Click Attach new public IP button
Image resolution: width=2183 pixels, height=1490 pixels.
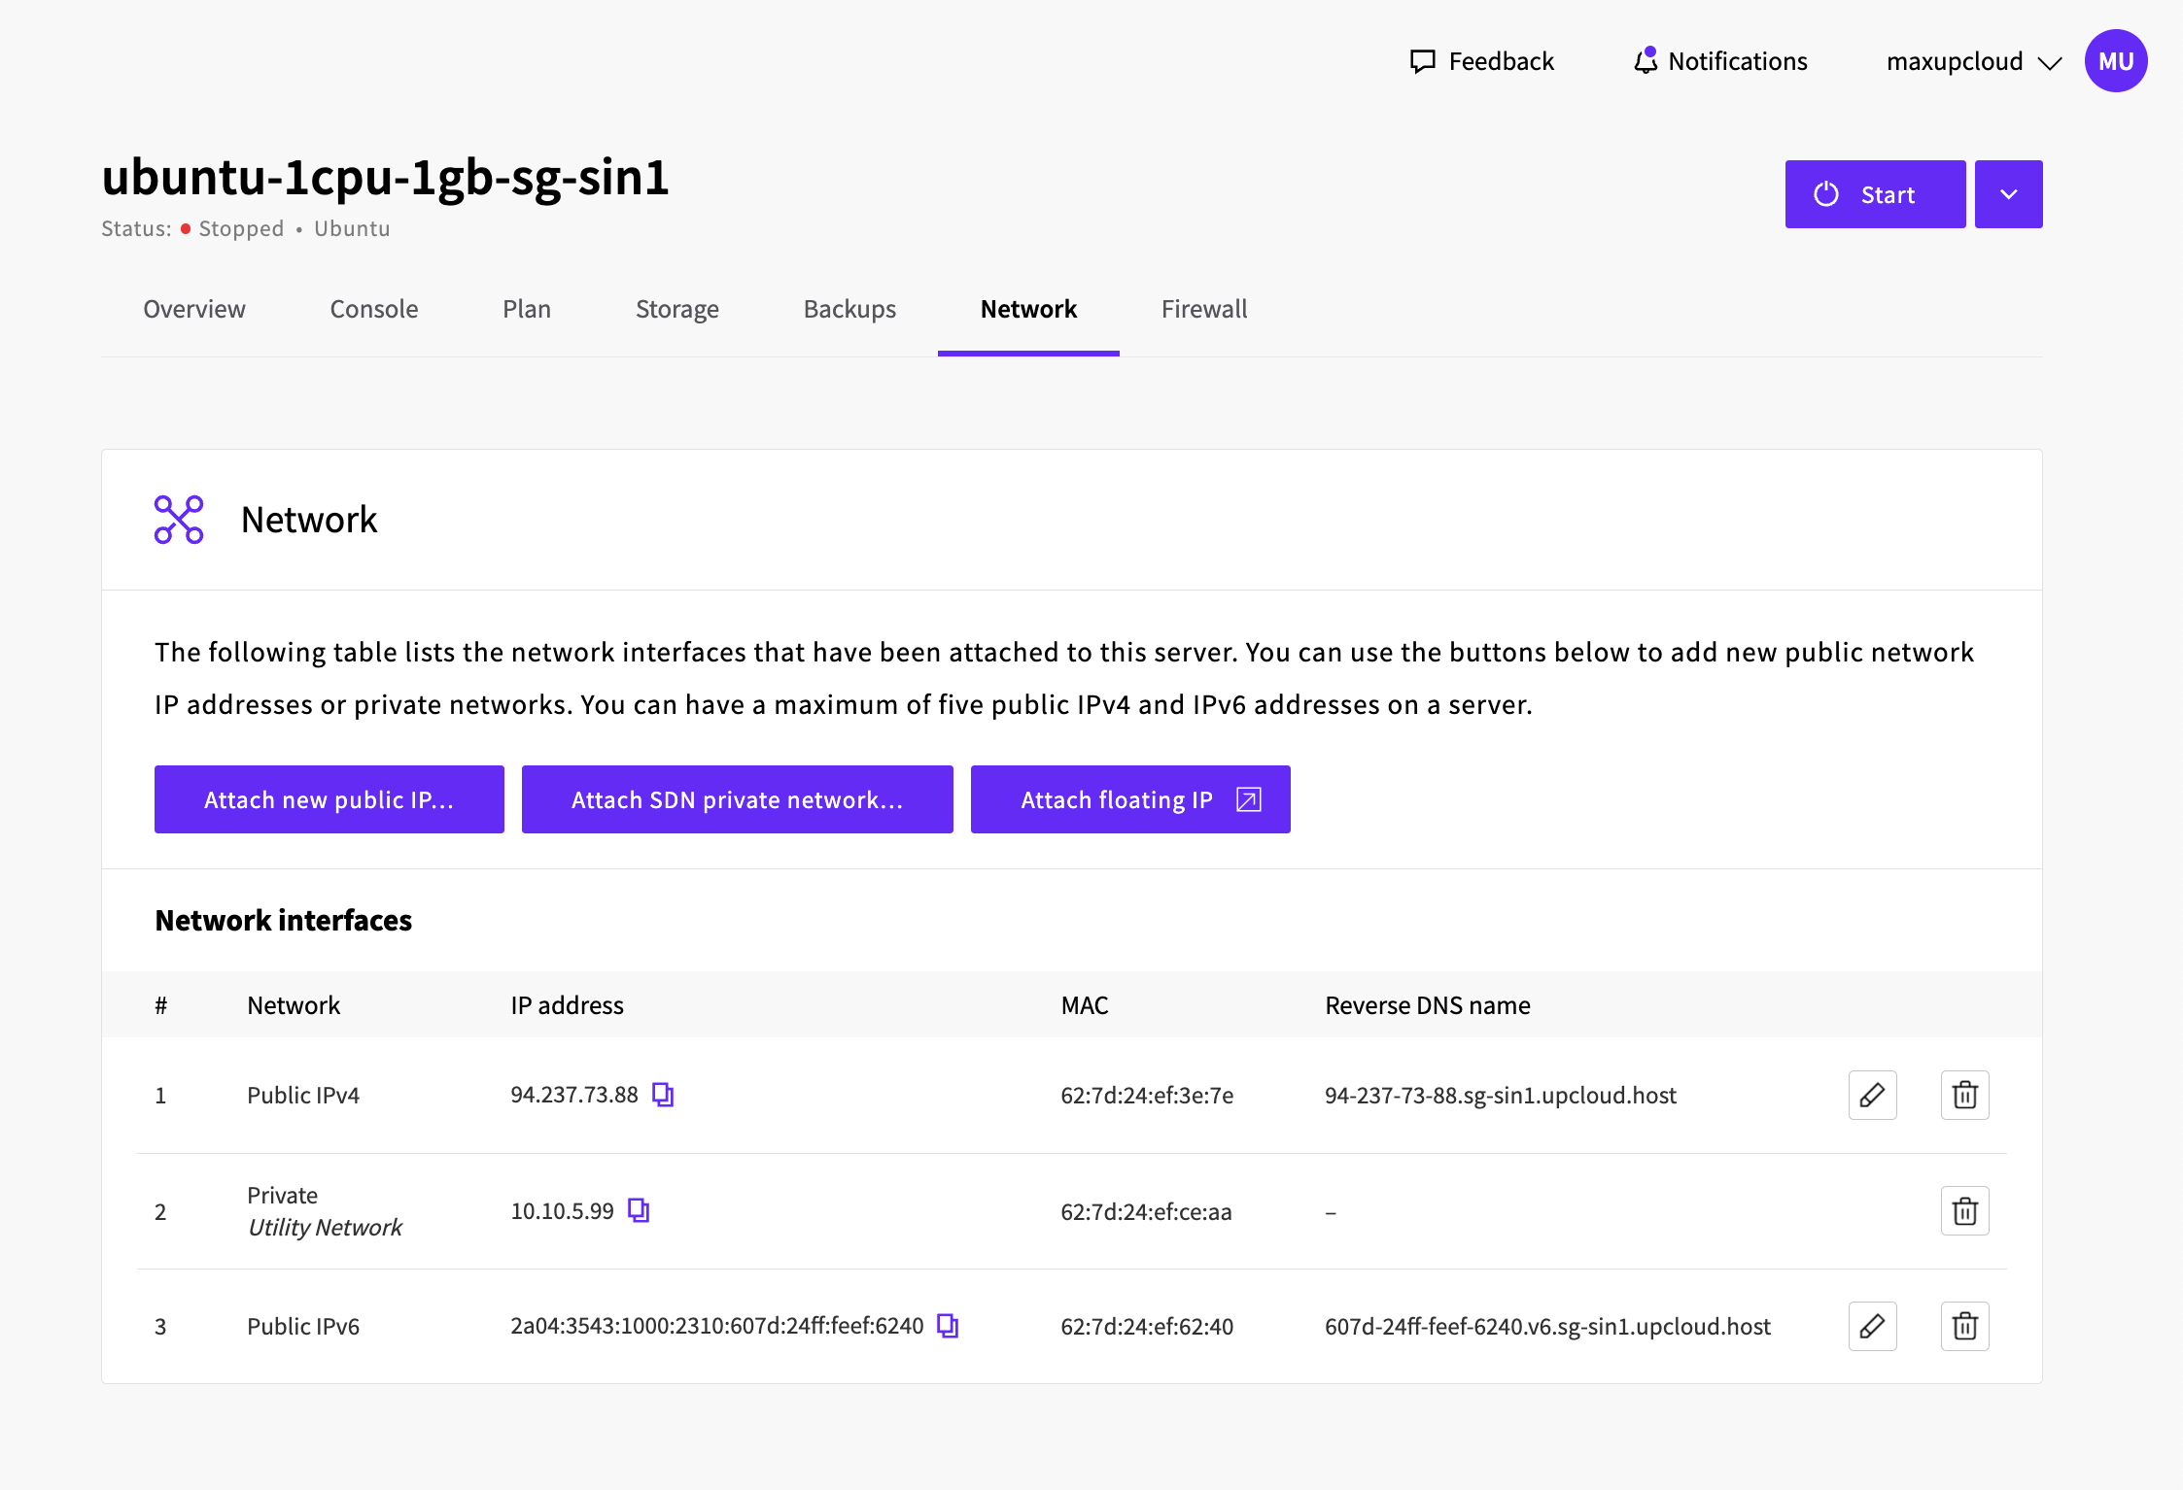[x=329, y=799]
